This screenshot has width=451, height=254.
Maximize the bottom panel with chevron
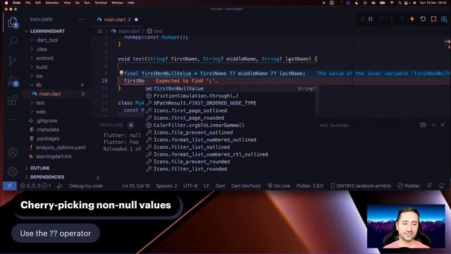[433, 125]
